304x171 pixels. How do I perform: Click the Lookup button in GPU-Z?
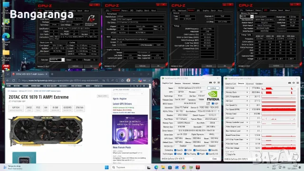[213, 88]
